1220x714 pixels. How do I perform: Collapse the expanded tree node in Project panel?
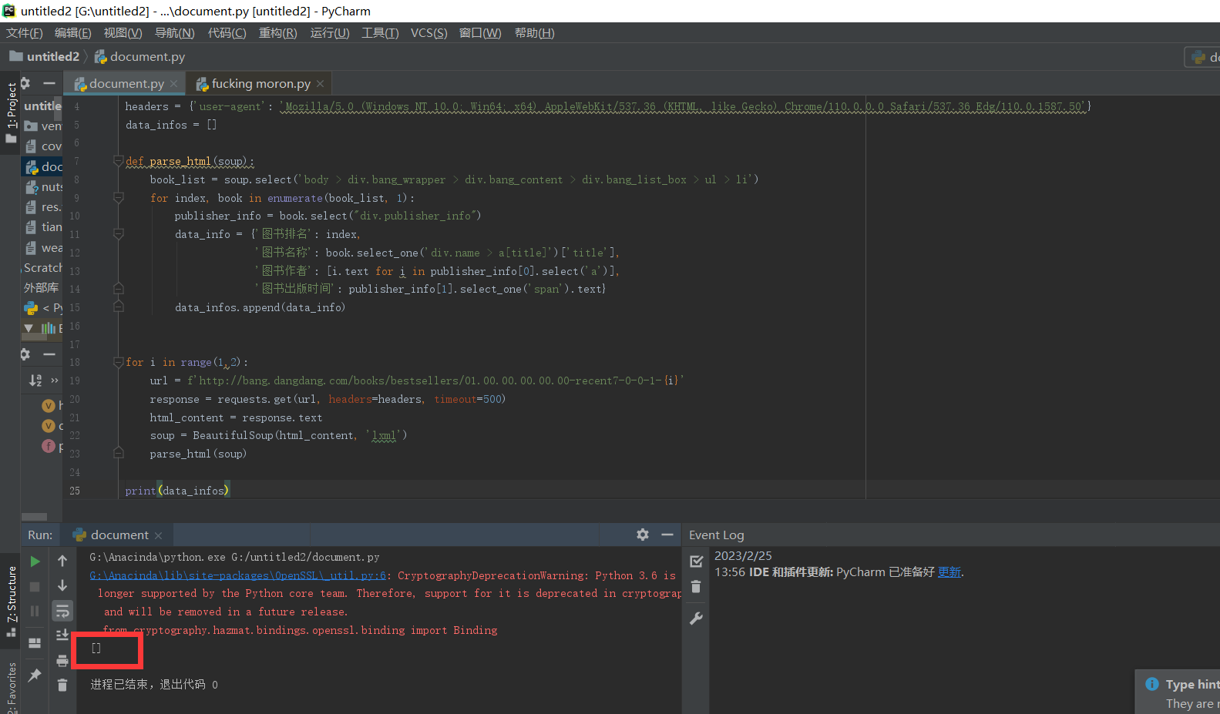[29, 328]
